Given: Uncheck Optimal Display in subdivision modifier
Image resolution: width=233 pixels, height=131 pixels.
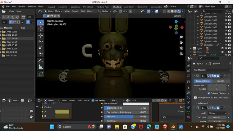Looking at the screenshot, I should pos(209,93).
